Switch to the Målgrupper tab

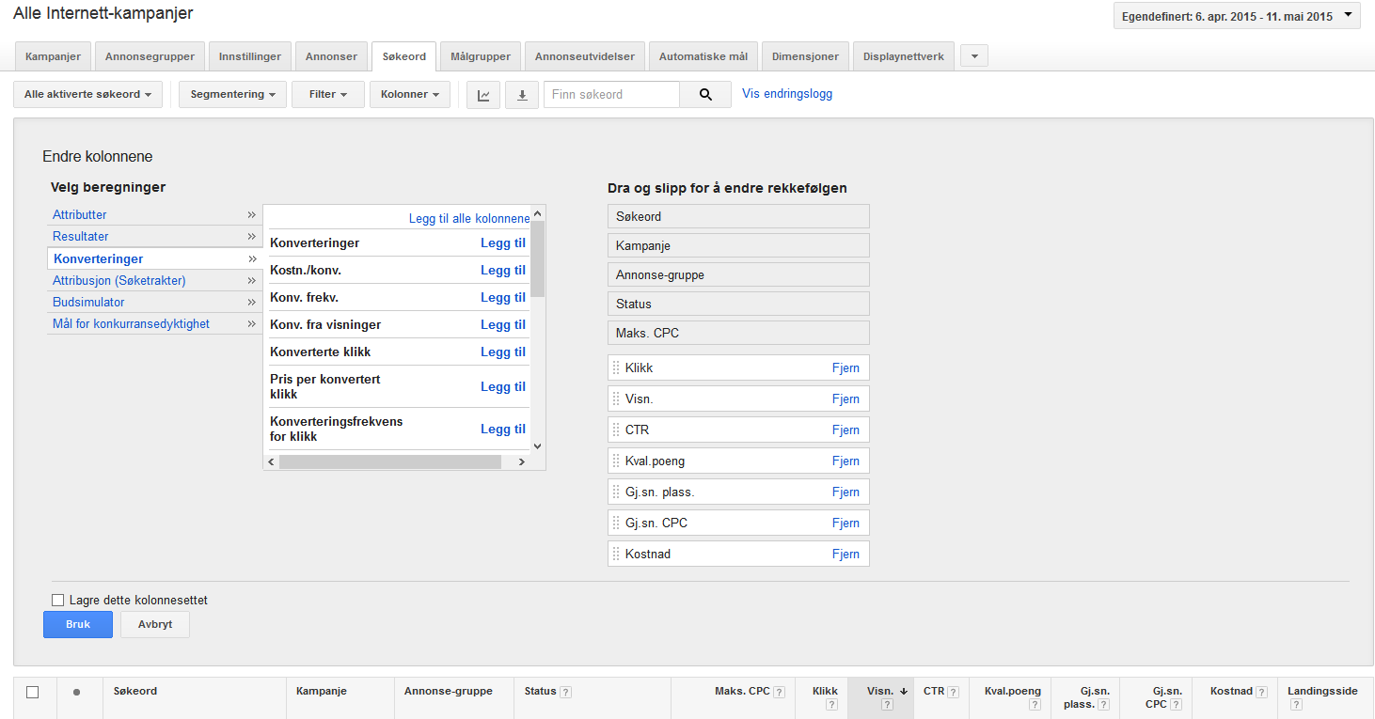[481, 56]
